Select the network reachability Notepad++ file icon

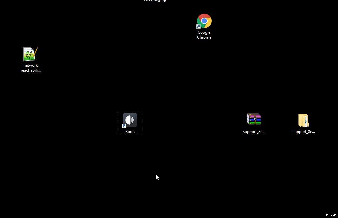tap(31, 54)
